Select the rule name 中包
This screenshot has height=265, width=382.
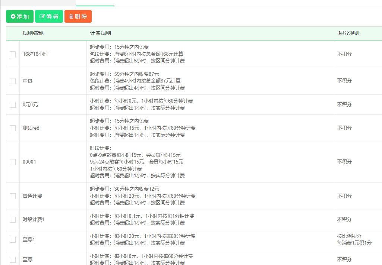(x=28, y=81)
